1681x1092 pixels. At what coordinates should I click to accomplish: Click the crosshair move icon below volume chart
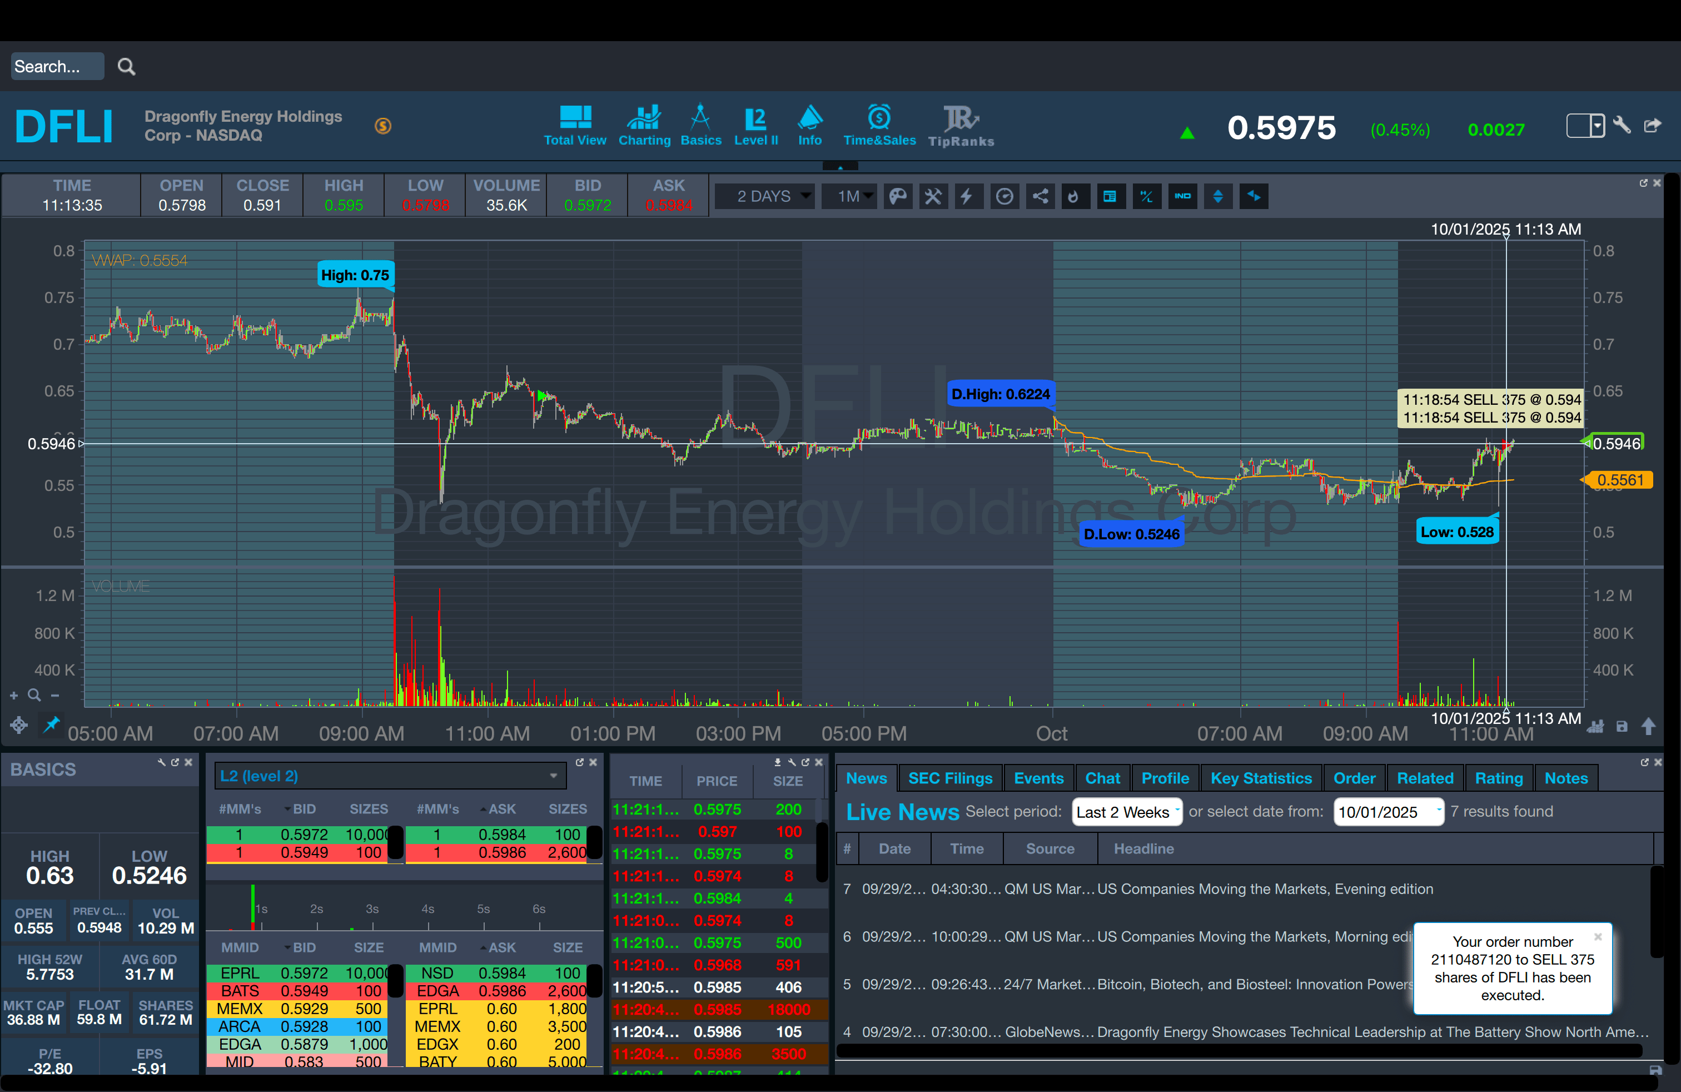19,724
